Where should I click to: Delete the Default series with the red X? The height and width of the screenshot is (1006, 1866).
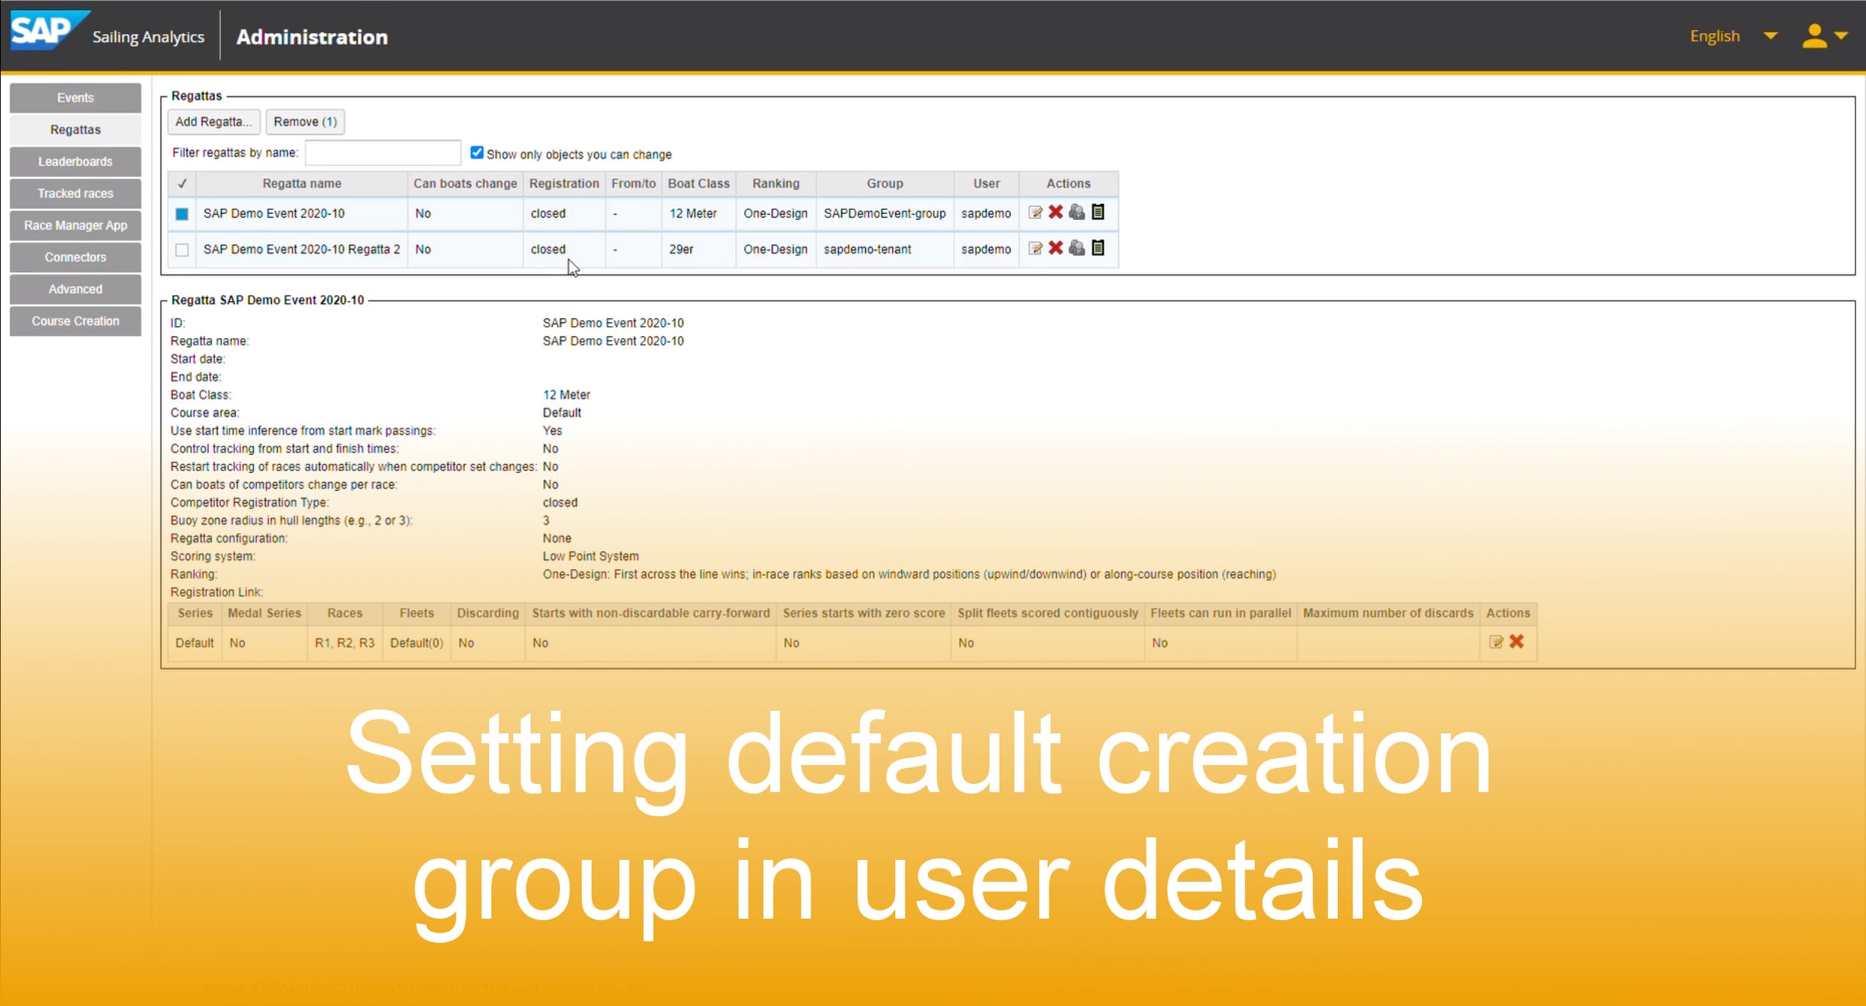tap(1518, 642)
